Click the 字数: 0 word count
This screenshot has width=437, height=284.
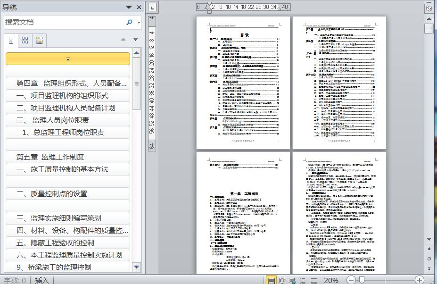coord(15,280)
